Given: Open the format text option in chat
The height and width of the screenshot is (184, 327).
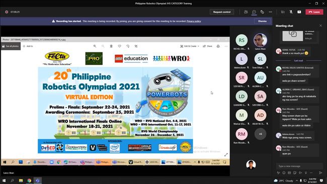Looking at the screenshot, I should 278,172.
